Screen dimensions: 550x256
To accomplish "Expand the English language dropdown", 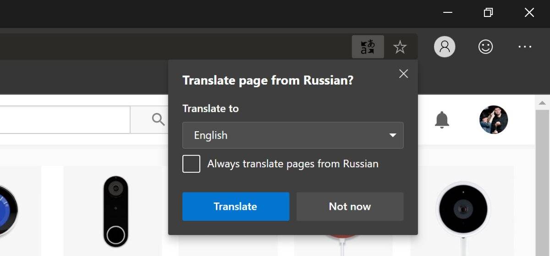I will (x=293, y=135).
